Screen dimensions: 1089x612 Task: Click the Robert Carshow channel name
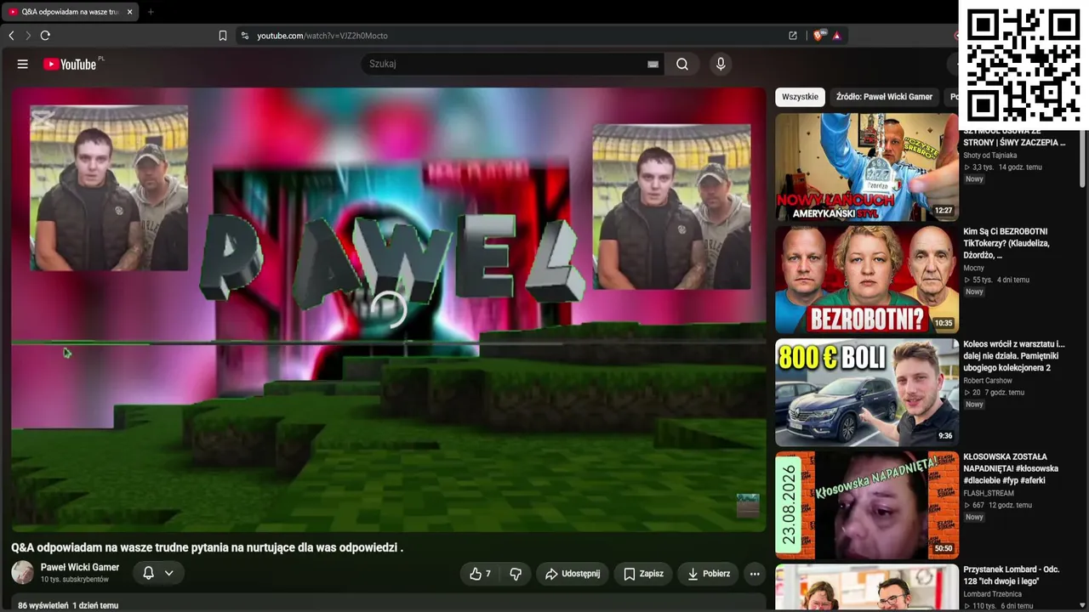tap(988, 381)
